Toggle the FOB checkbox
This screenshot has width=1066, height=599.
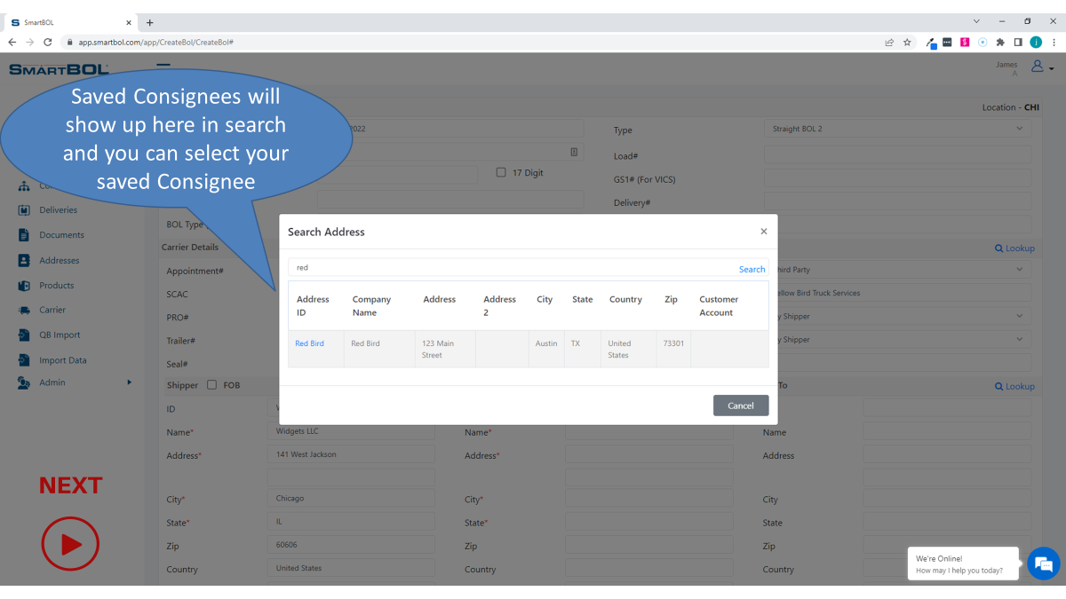point(211,385)
